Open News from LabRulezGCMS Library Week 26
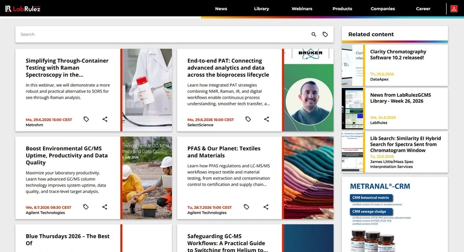 click(400, 98)
